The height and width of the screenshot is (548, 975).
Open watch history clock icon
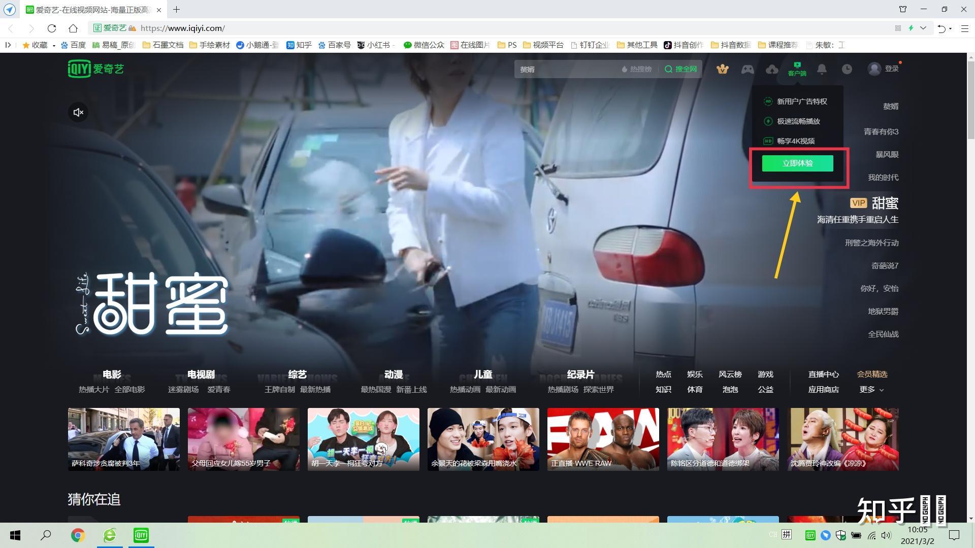point(847,69)
